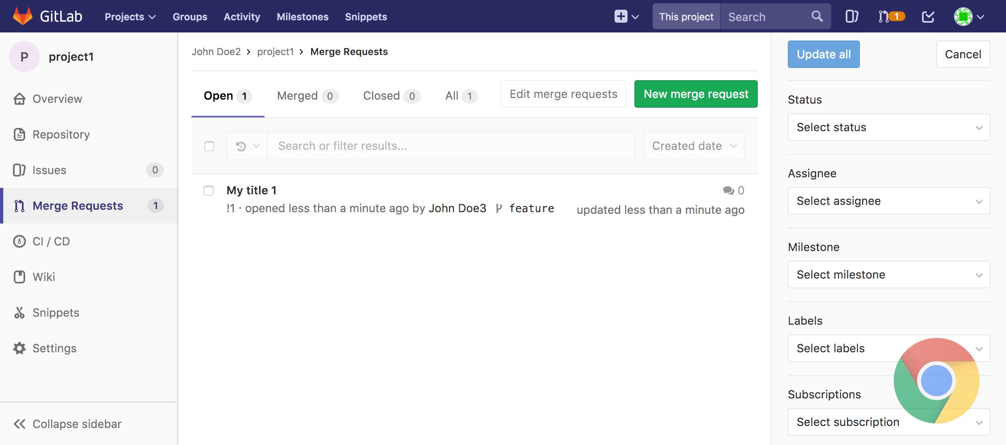Image resolution: width=1006 pixels, height=445 pixels.
Task: Toggle the restore history icon
Action: (241, 145)
